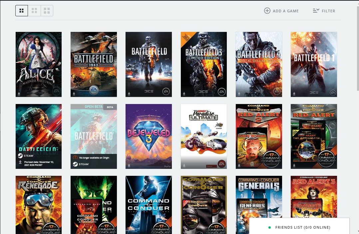Screen dimensions: 359x234
Task: Click the green online status dot
Action: click(x=269, y=227)
